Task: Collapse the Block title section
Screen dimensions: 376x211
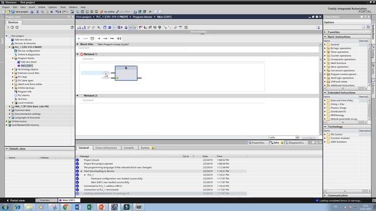Action: [x=78, y=45]
